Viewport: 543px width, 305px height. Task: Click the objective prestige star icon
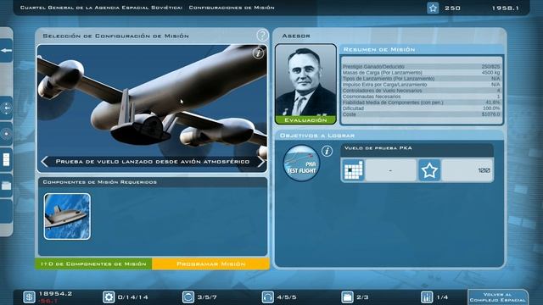429,170
